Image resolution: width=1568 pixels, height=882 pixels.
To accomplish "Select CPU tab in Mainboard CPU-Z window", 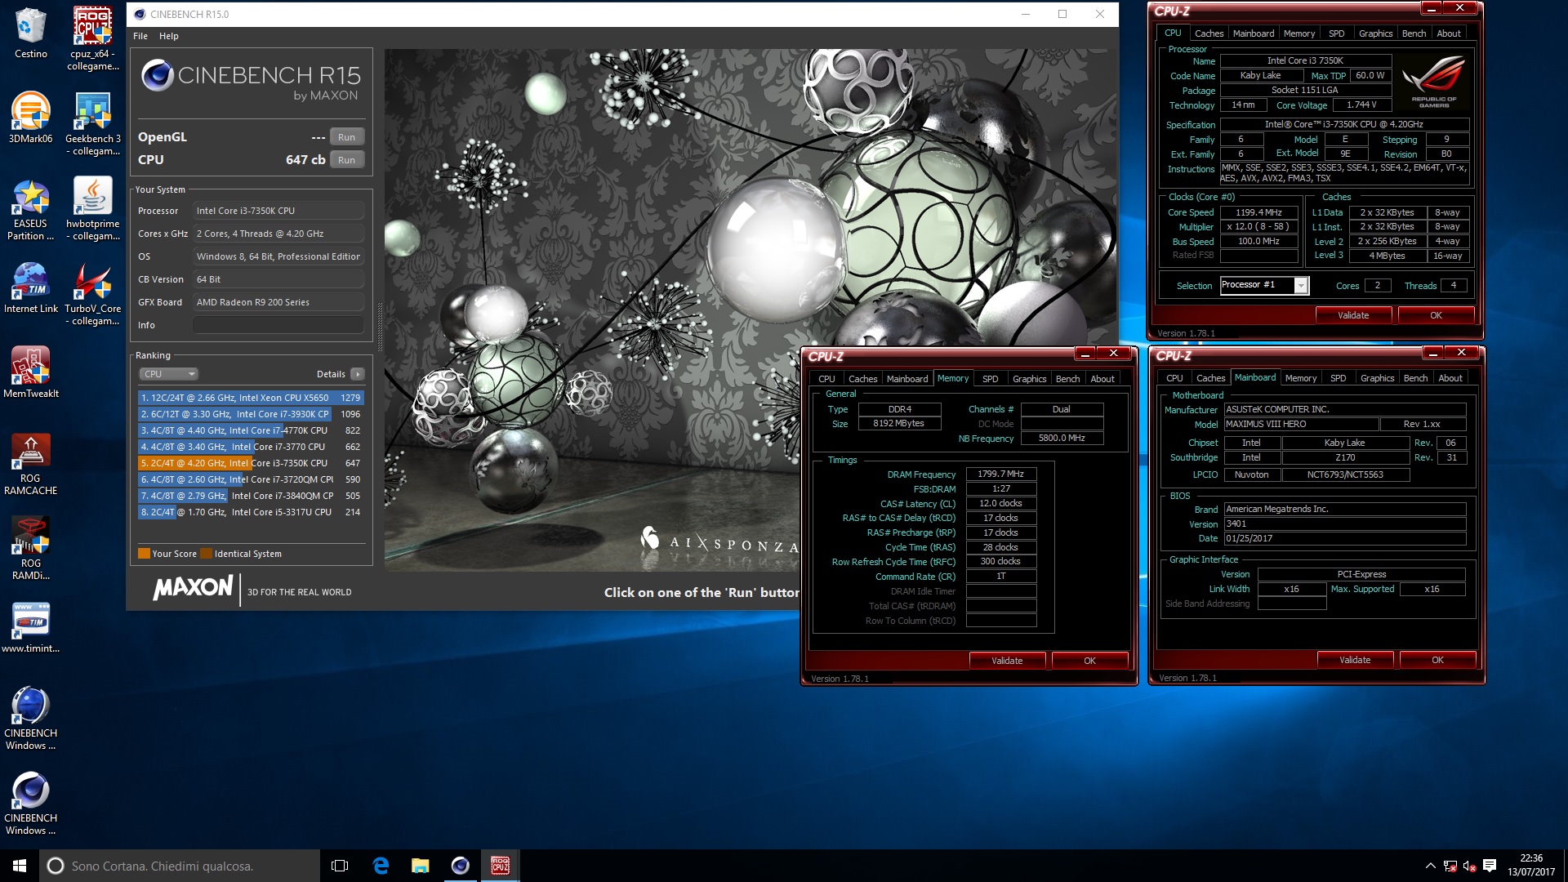I will [1174, 378].
